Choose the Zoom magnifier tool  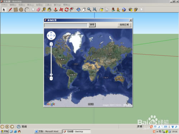(x=89, y=10)
